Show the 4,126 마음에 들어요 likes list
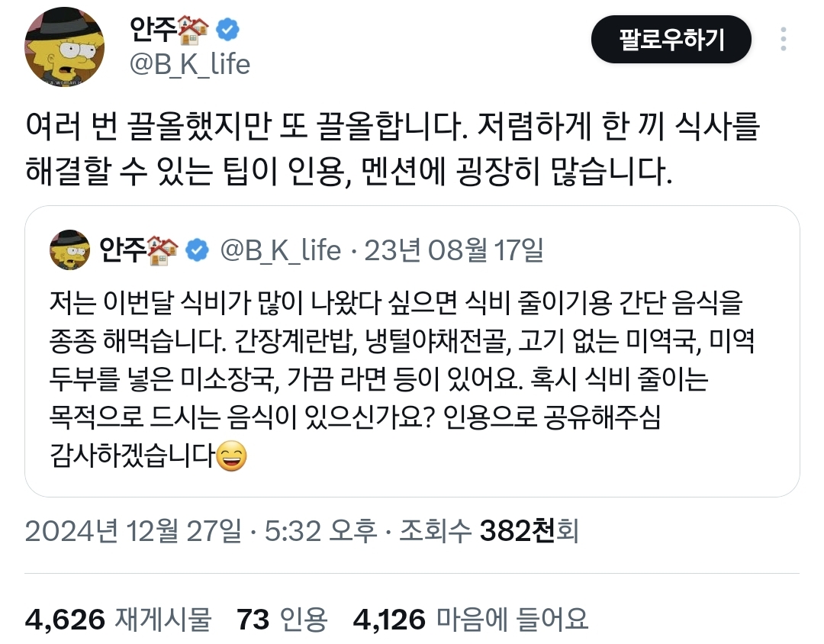824x644 pixels. tap(471, 619)
